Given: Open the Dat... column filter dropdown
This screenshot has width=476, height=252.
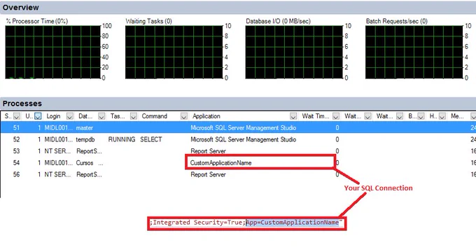Looking at the screenshot, I should (x=101, y=116).
